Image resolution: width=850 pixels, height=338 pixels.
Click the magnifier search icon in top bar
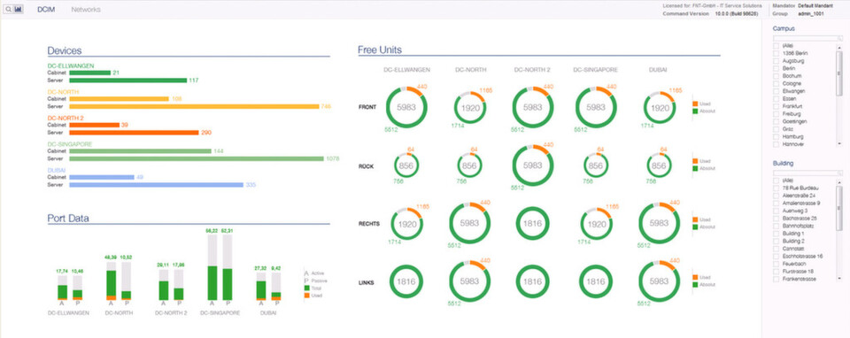pos(8,9)
